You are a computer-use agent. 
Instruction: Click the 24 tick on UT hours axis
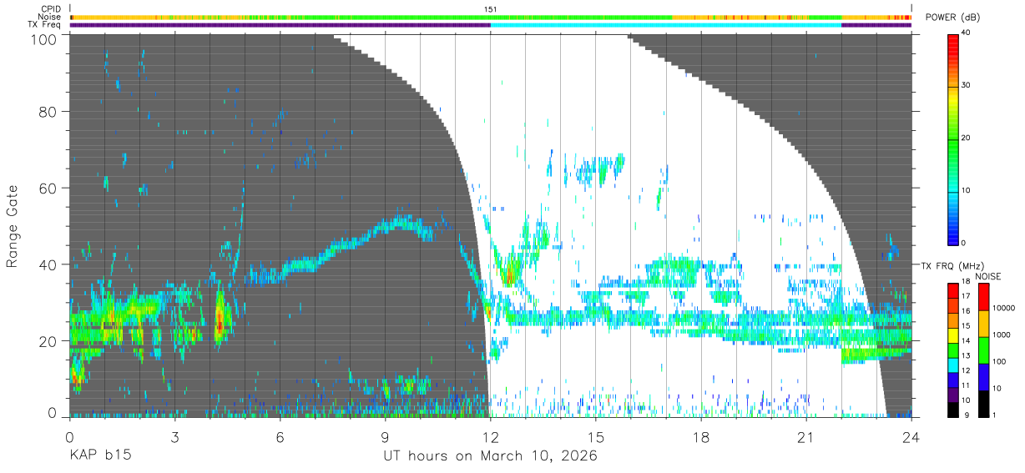[x=911, y=436]
